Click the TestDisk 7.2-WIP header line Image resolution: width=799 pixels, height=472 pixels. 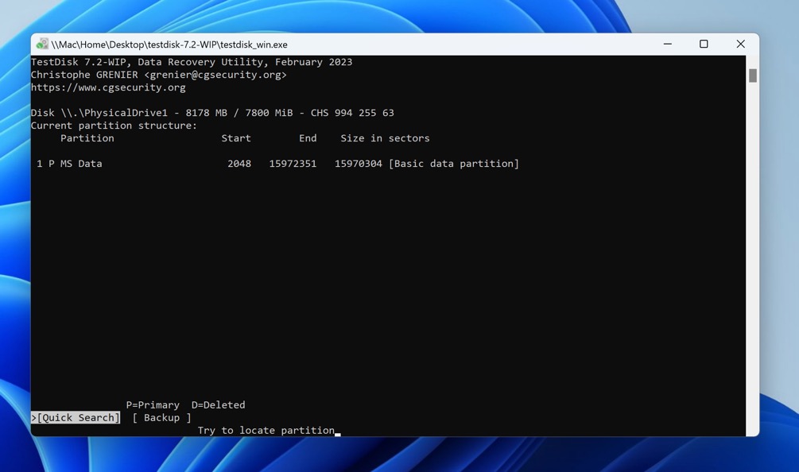(x=192, y=62)
